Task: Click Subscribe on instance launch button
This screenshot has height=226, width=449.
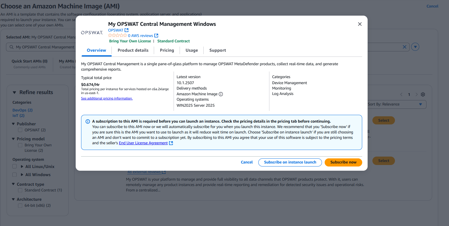Action: click(290, 162)
